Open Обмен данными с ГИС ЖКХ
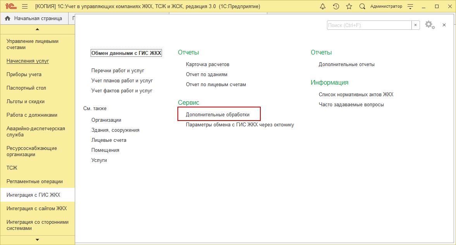Screen dimensions: 456x245 point(126,53)
